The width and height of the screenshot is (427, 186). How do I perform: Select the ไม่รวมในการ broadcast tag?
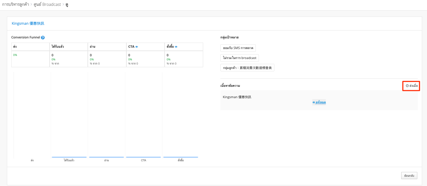pyautogui.click(x=240, y=58)
